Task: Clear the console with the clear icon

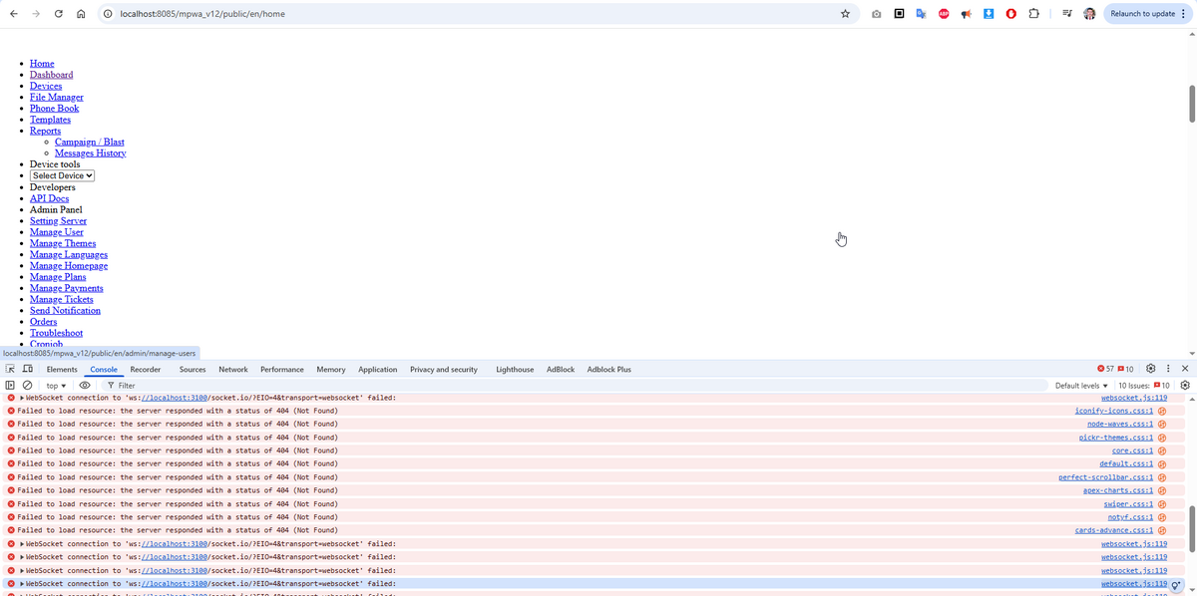Action: pyautogui.click(x=27, y=386)
